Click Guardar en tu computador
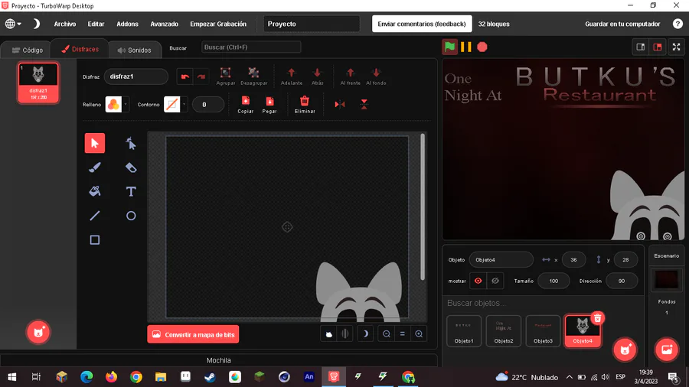The width and height of the screenshot is (689, 387). tap(622, 24)
